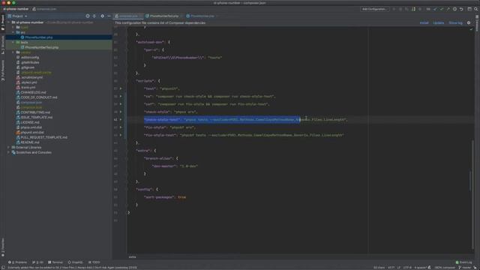Fold the "extra" block in the gutter
The width and height of the screenshot is (480, 270).
pos(126,151)
